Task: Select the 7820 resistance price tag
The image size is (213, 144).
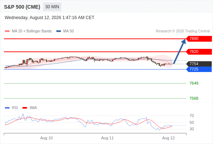Action: [x=199, y=52]
